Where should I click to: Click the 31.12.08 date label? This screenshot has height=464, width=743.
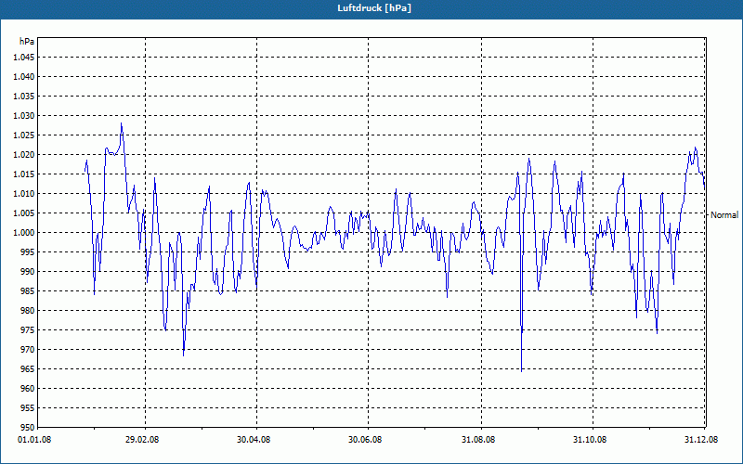[x=701, y=440]
